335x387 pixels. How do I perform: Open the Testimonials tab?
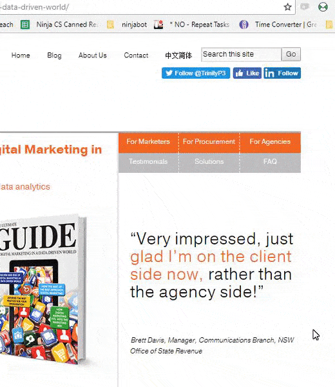point(148,162)
